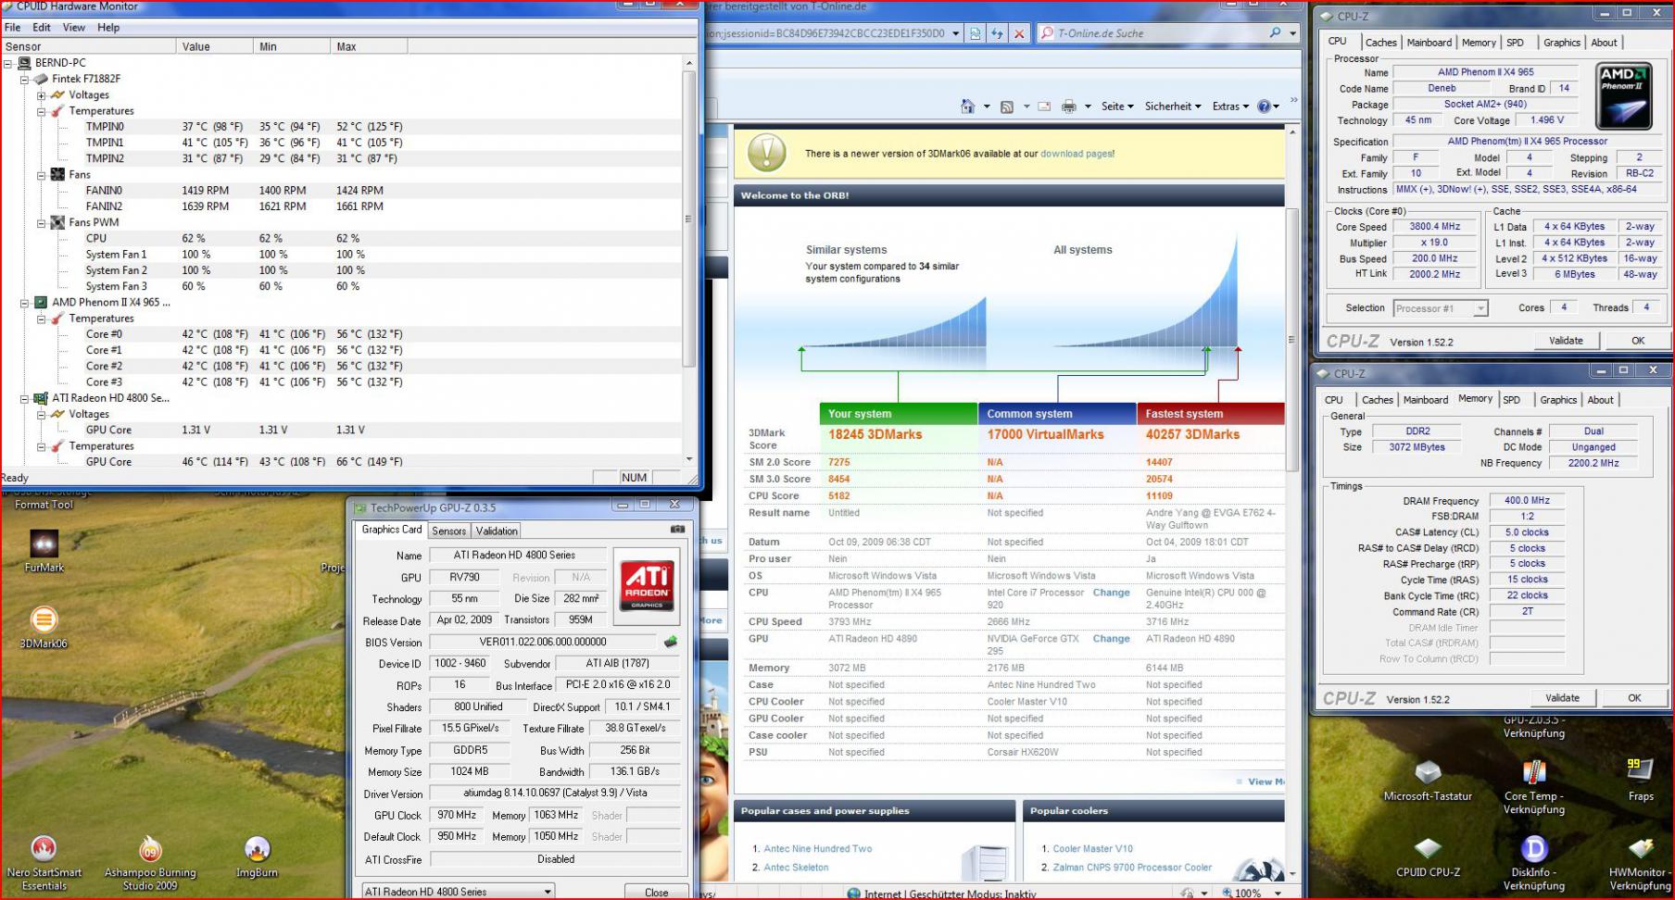Click the read mail envelope icon
Screen dimensions: 1675x900
[1044, 106]
